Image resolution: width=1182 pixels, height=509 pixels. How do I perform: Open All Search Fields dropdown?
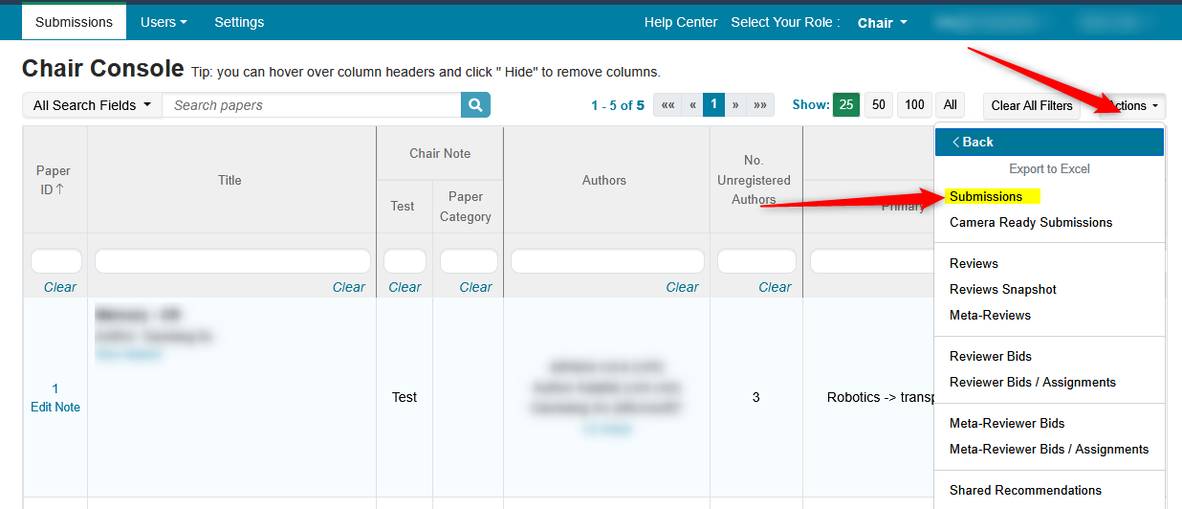pyautogui.click(x=92, y=105)
